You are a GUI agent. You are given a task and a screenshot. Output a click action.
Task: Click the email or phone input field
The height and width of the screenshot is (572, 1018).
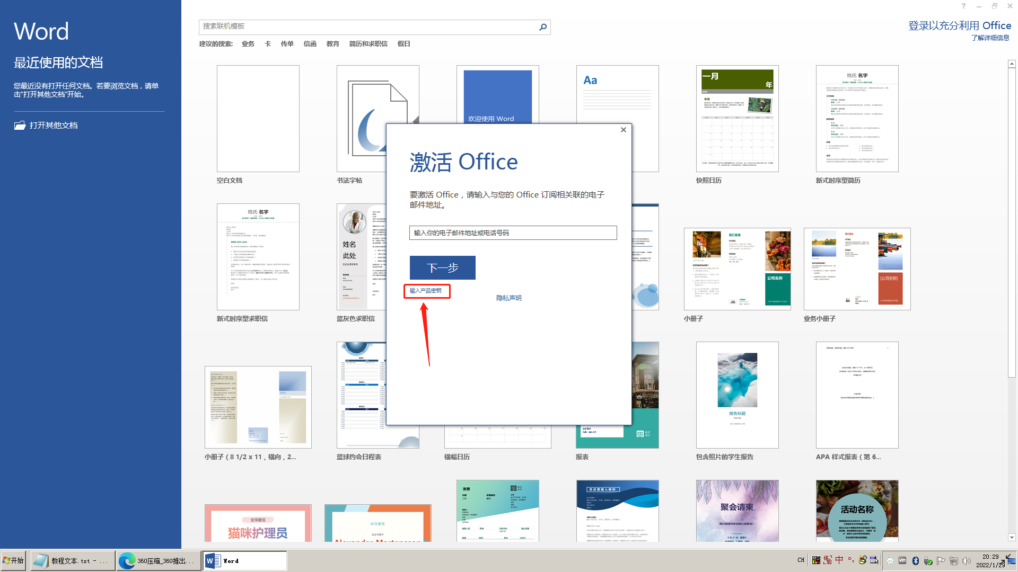(x=513, y=233)
